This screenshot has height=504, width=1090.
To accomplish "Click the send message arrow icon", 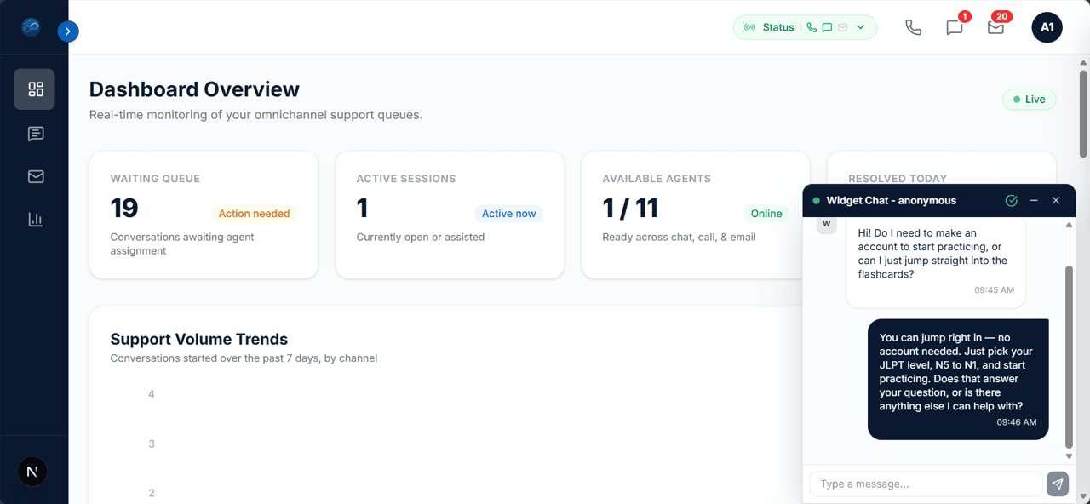I will (x=1057, y=484).
